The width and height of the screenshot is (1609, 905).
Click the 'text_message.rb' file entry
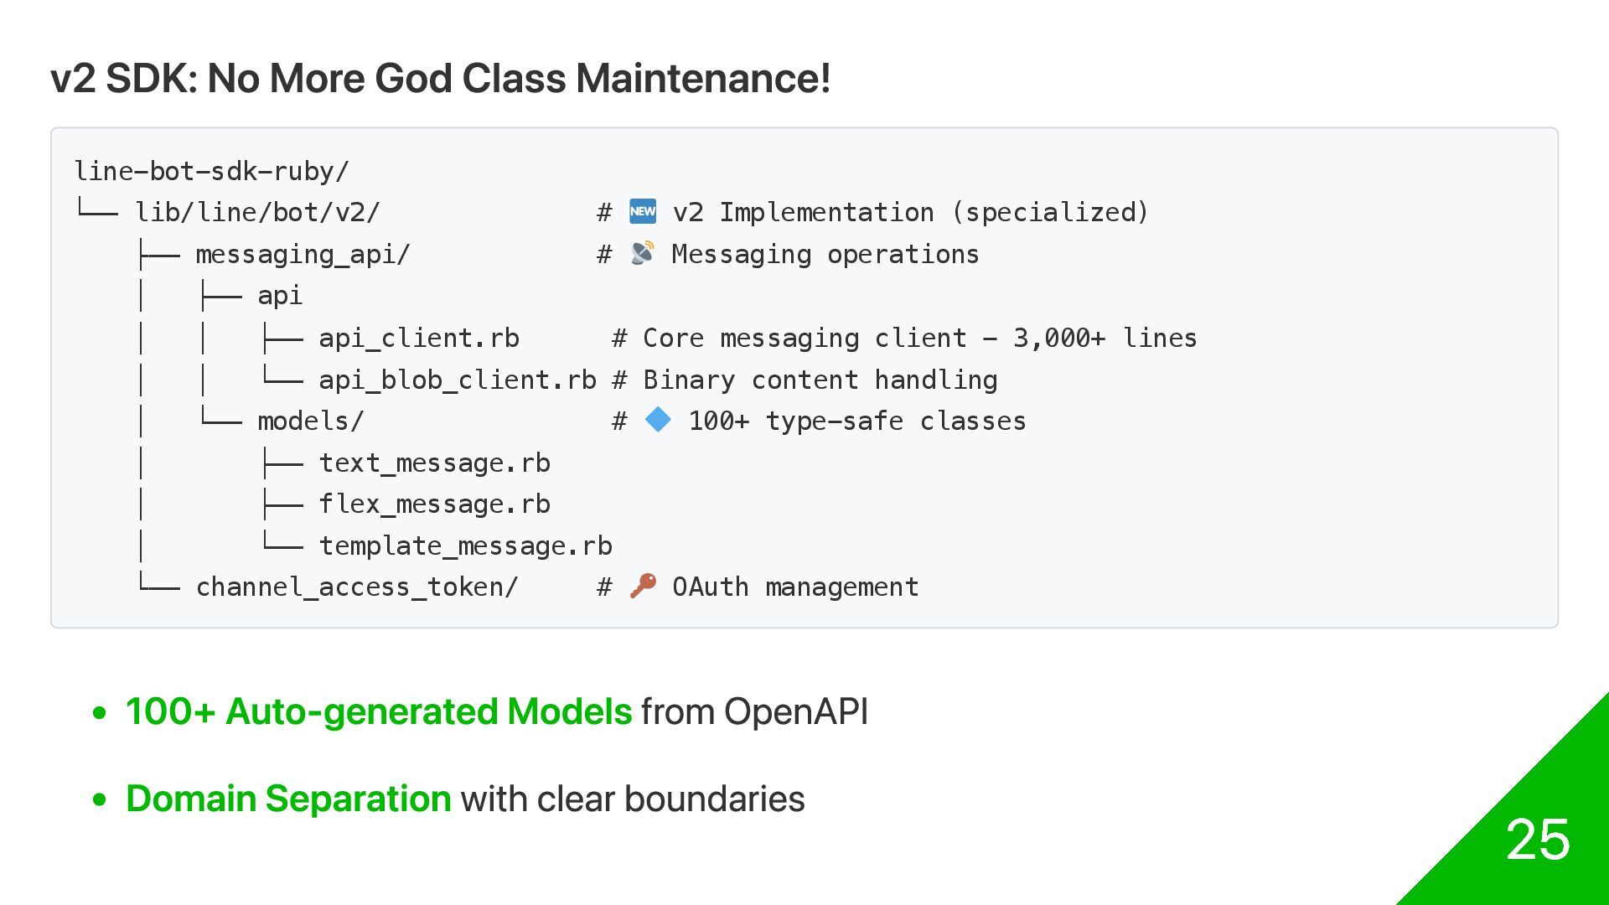(x=435, y=463)
